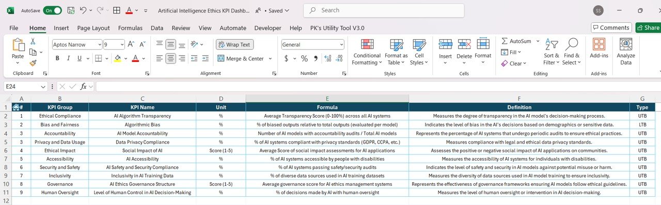Apply the red ribbon font color

135,58
